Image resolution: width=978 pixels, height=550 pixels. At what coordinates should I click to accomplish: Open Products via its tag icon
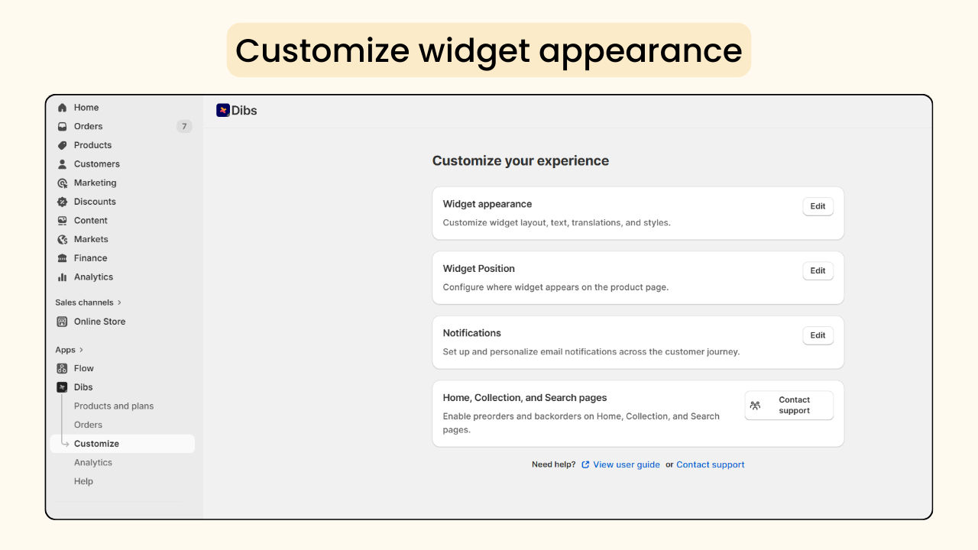[62, 145]
